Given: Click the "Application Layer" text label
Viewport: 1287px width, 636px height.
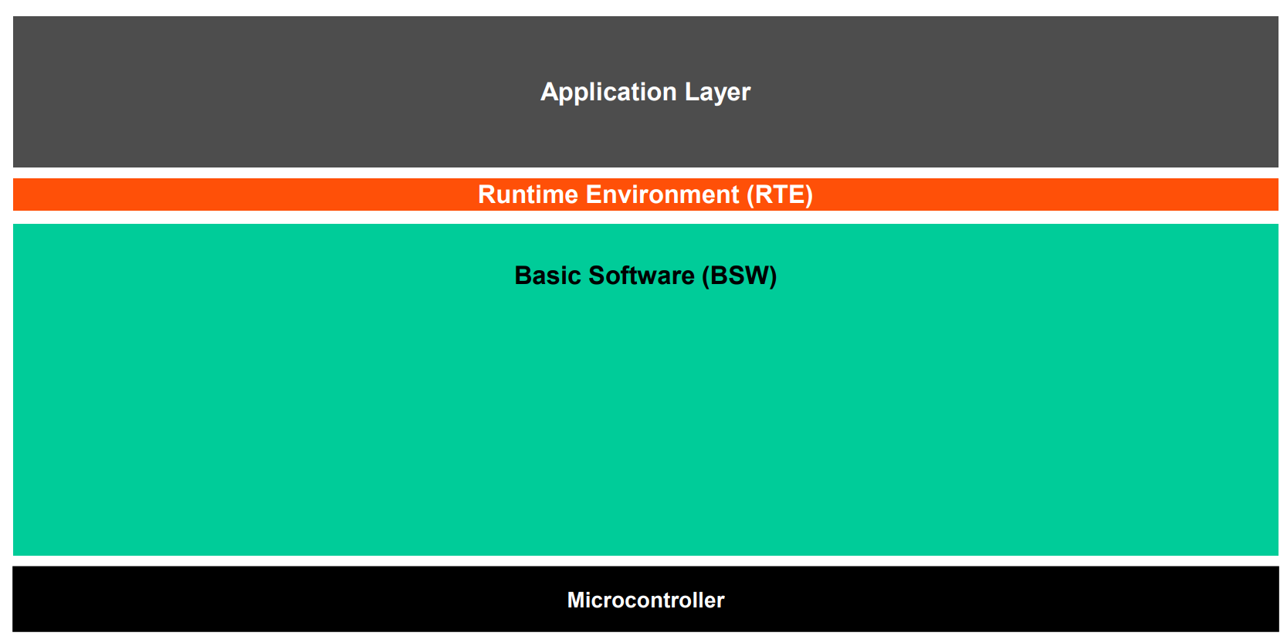Looking at the screenshot, I should [645, 93].
